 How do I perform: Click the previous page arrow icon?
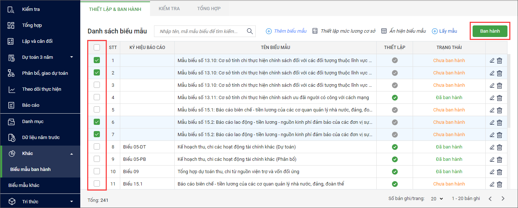click(490, 199)
